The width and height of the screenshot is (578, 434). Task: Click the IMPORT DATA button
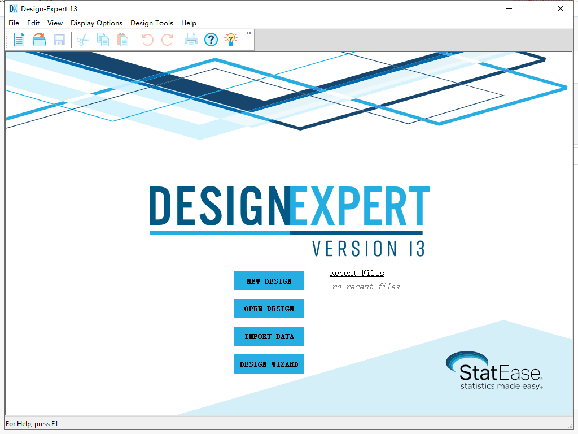pos(269,336)
